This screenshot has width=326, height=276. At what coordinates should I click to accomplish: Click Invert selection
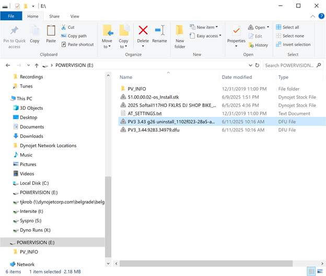coord(293,44)
